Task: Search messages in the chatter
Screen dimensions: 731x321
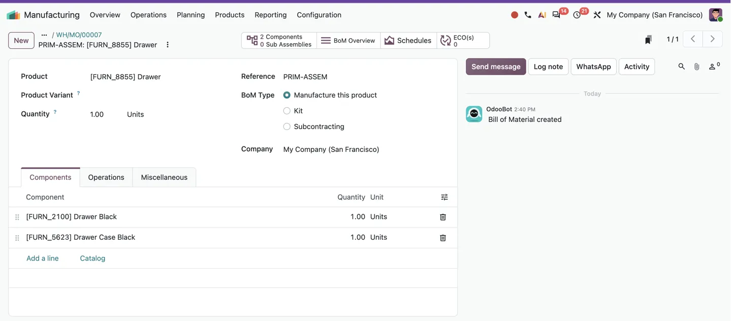Action: (682, 67)
